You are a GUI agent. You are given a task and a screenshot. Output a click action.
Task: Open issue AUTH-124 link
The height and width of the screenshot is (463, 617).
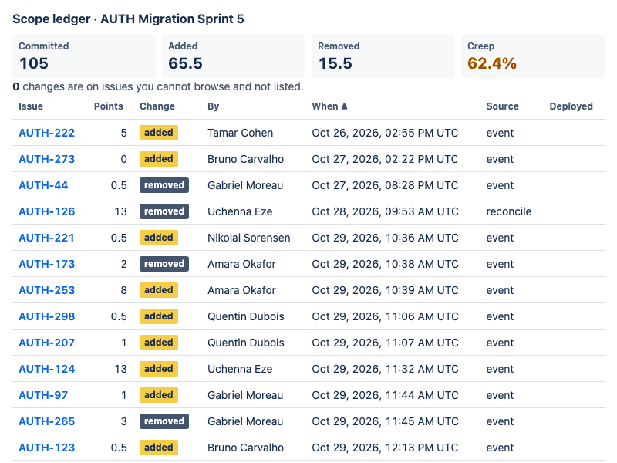46,369
